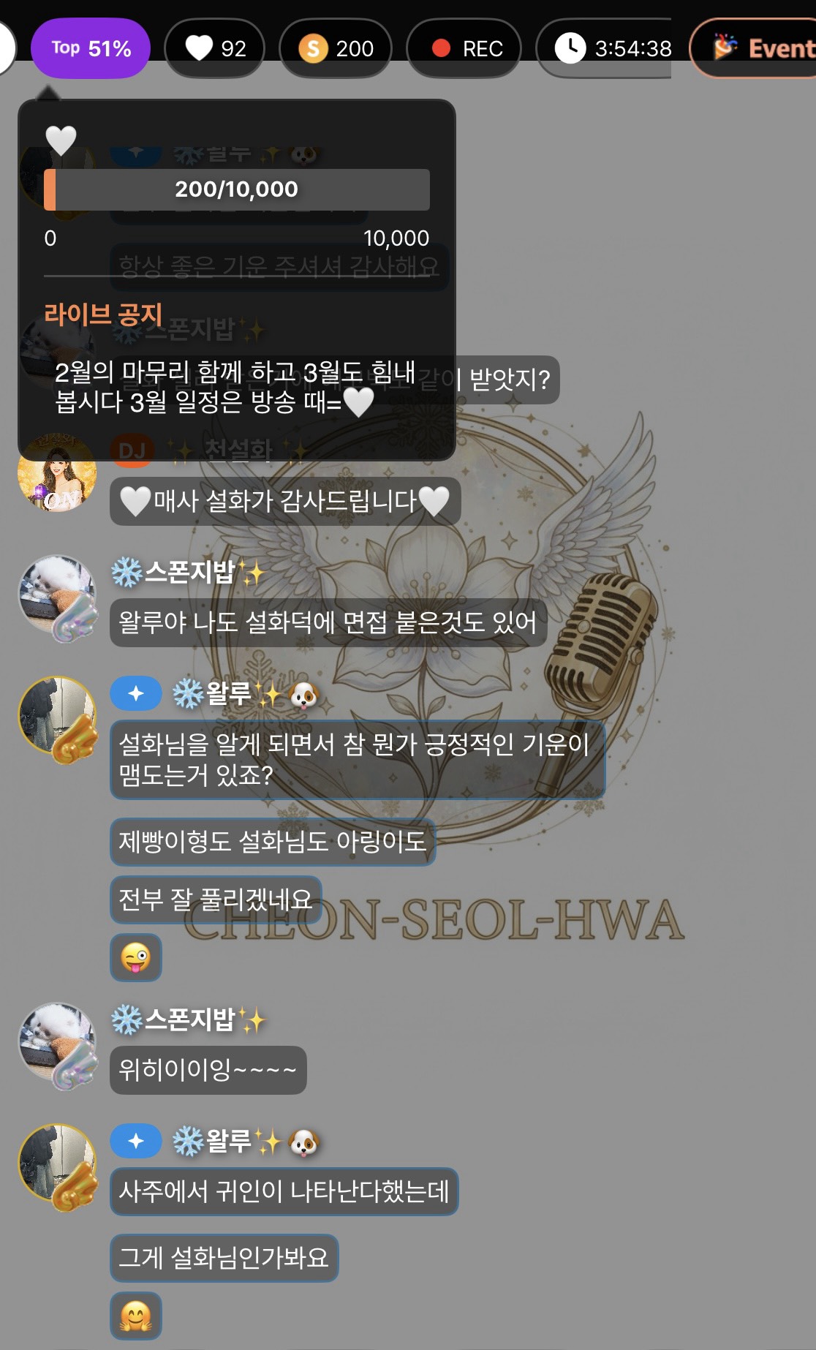
Task: Open the 라이브 공지 notice heading
Action: pyautogui.click(x=103, y=314)
